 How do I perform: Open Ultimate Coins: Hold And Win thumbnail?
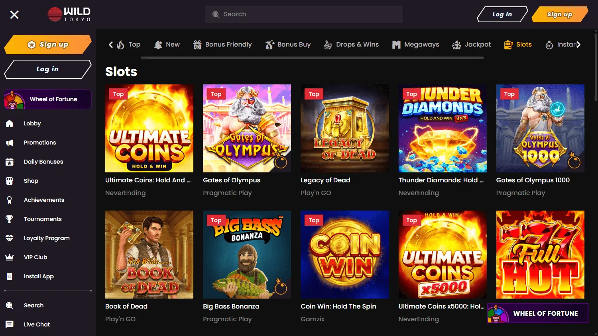[x=149, y=128]
